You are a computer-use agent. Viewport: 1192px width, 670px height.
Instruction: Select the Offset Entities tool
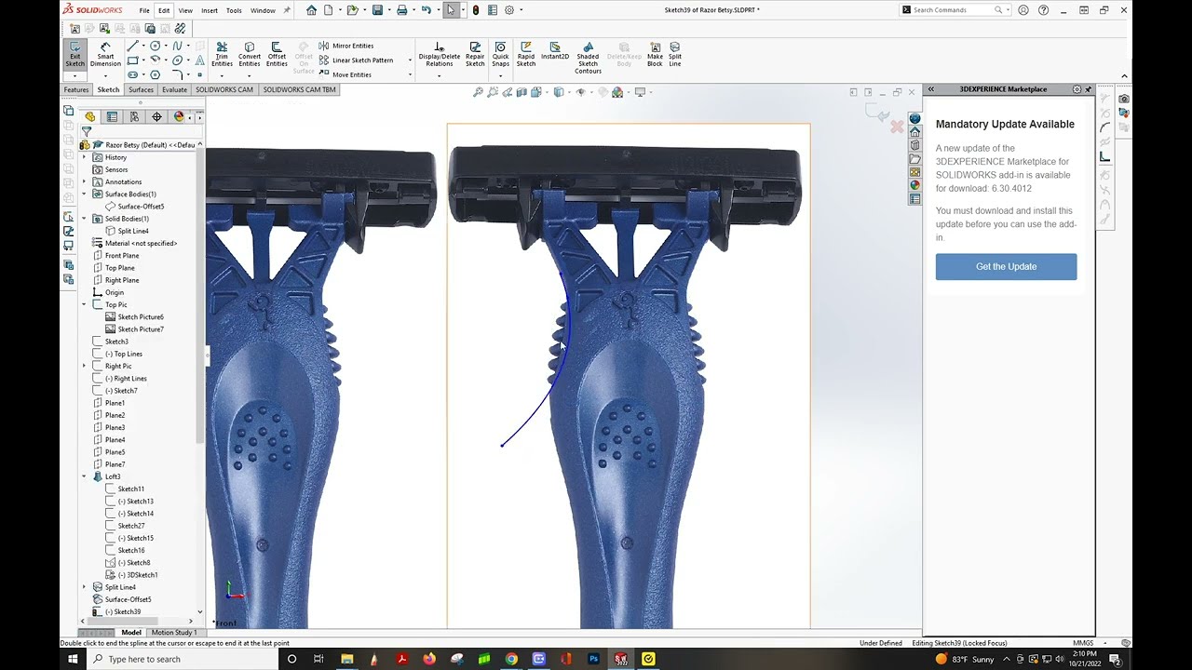(x=277, y=55)
